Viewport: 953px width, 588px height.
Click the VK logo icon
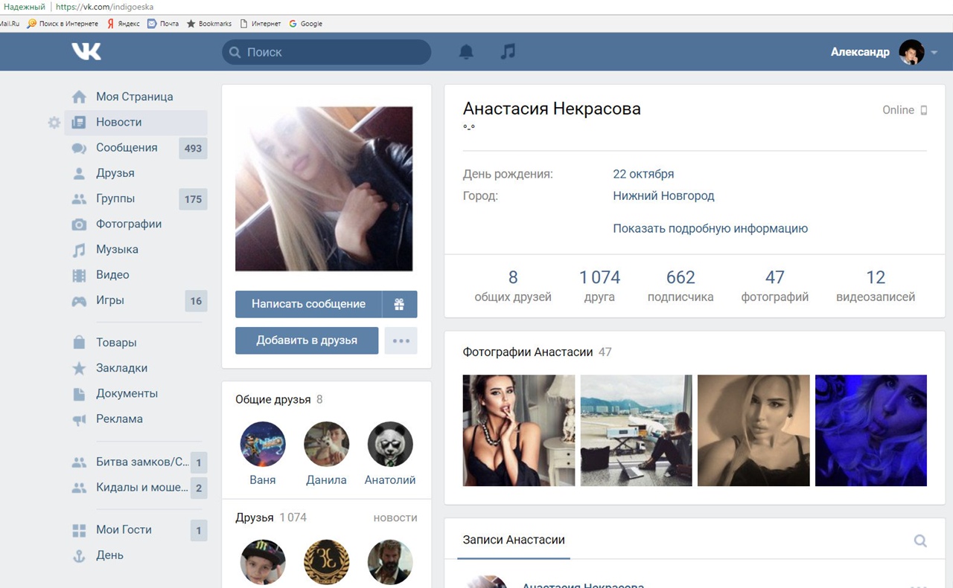[86, 51]
